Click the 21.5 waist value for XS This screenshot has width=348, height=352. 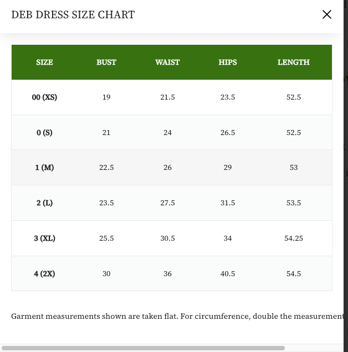tap(167, 97)
